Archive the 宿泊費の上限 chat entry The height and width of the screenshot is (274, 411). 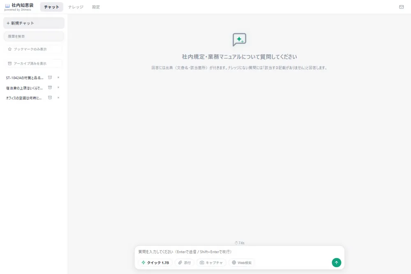50,87
